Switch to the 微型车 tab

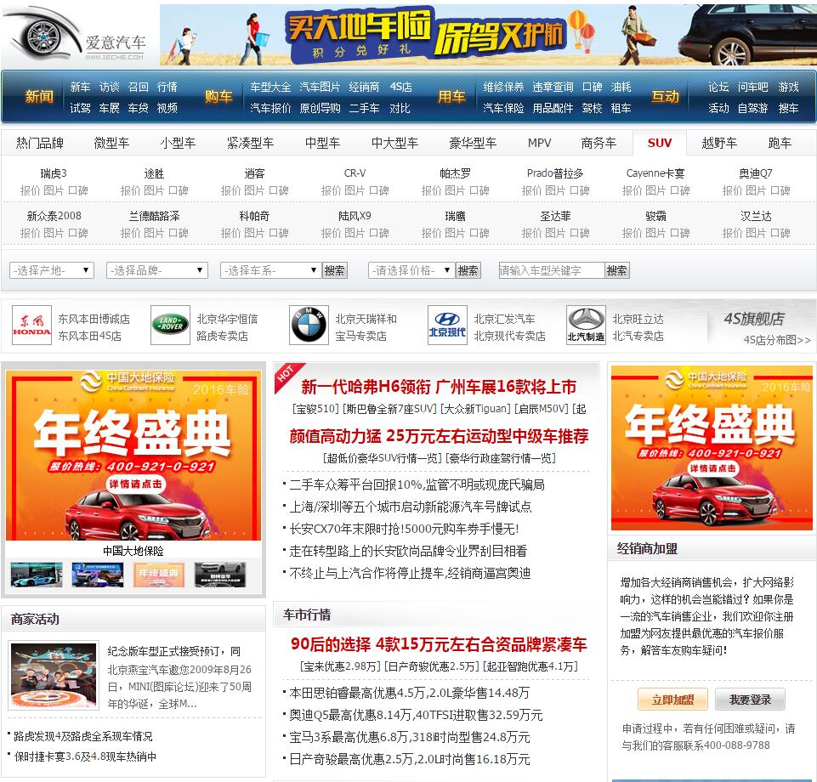tap(111, 143)
